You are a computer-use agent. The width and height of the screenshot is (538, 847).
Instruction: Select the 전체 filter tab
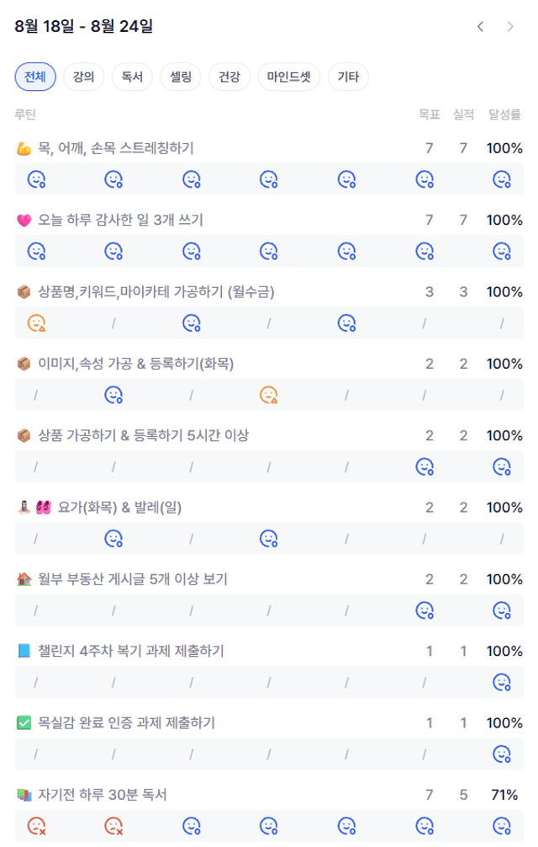pyautogui.click(x=35, y=77)
